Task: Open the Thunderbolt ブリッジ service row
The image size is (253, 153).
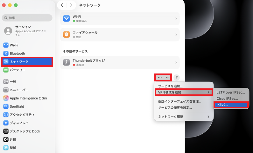Action: [x=120, y=62]
